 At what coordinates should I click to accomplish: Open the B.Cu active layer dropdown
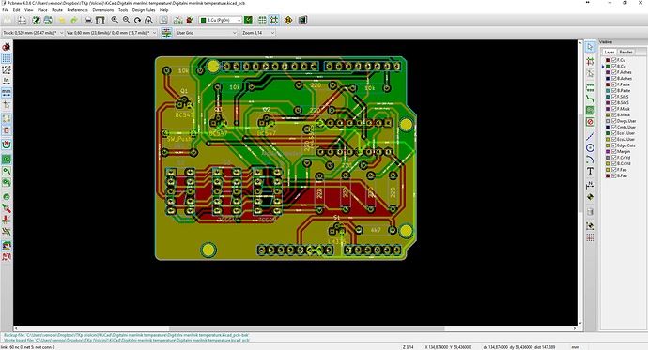(x=221, y=20)
